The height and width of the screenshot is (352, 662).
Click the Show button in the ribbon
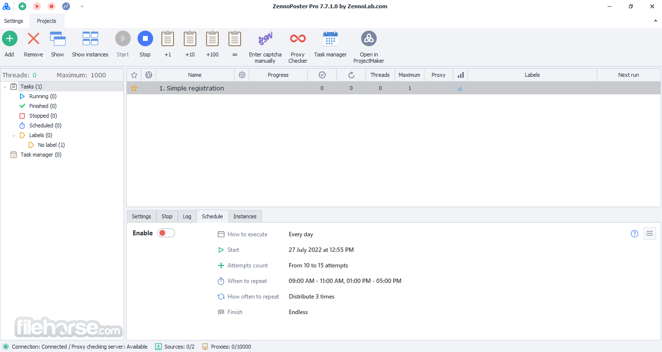coord(57,44)
